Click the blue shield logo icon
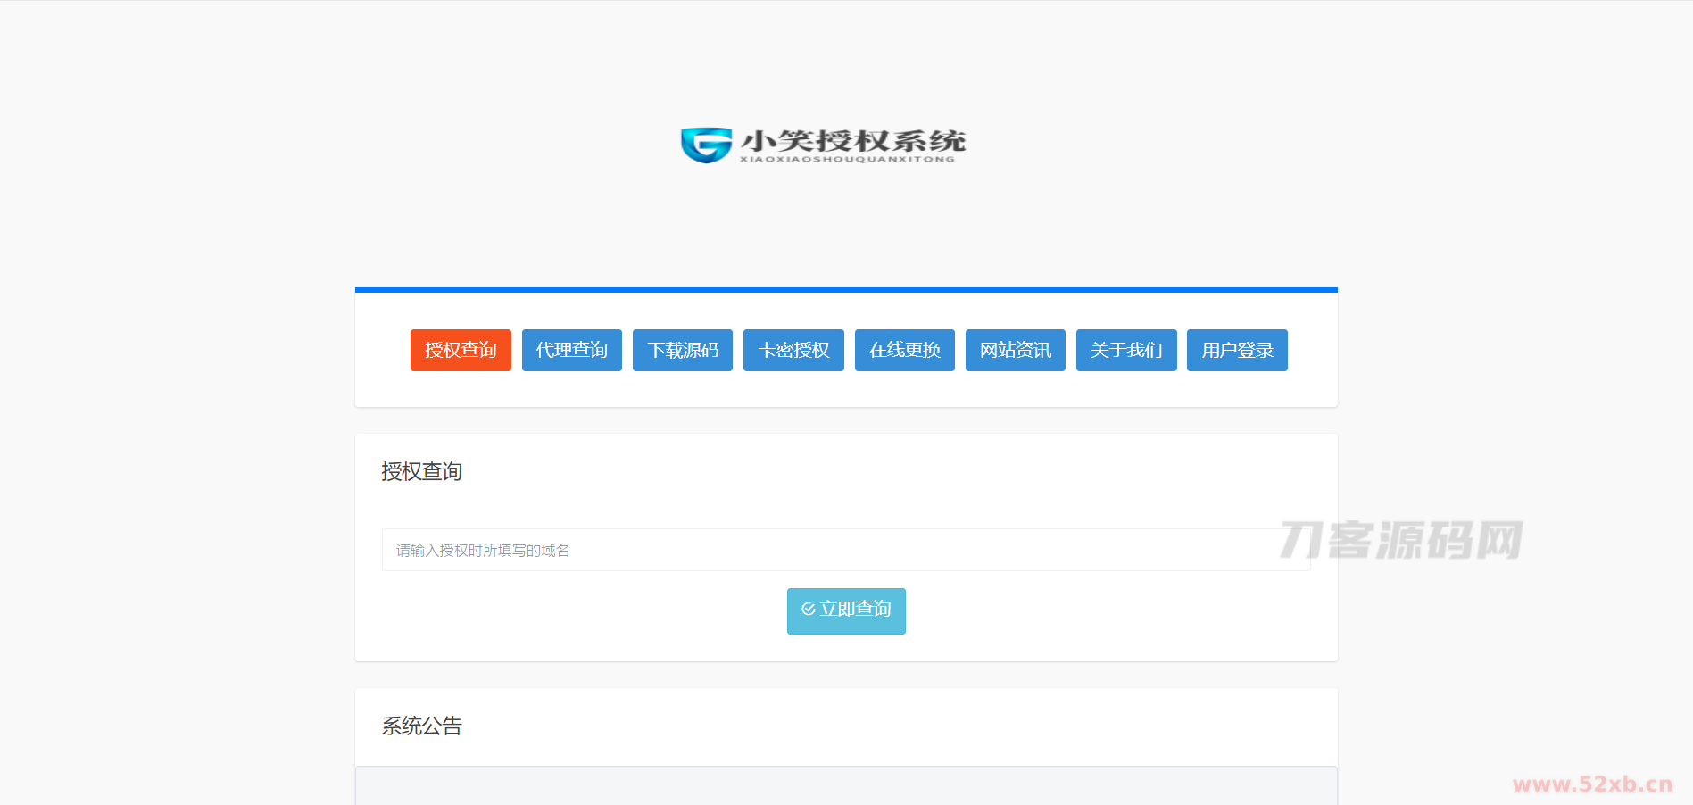1693x805 pixels. coord(705,143)
